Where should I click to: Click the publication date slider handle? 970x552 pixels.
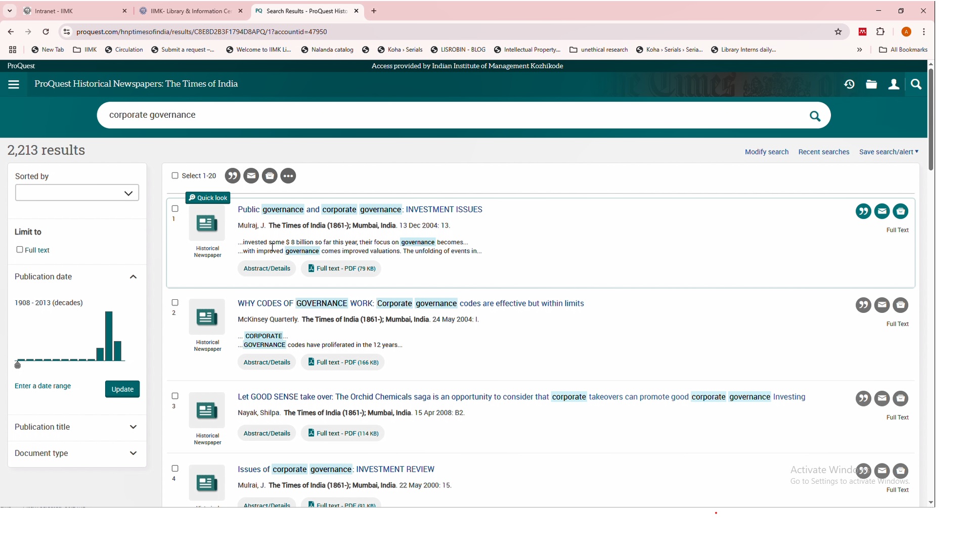[18, 365]
